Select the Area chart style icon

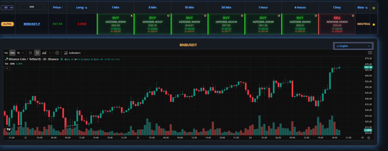click(x=44, y=53)
